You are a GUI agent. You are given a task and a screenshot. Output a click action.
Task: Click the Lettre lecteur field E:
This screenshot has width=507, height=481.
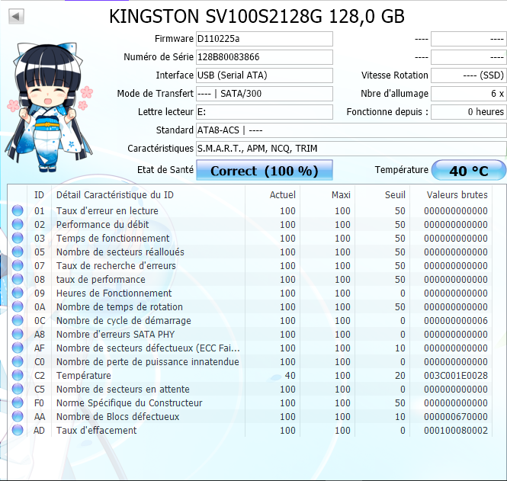(264, 112)
